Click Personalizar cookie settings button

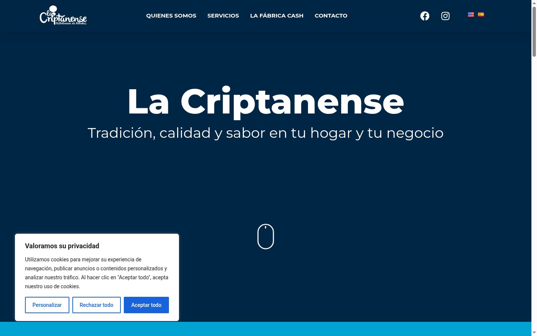click(47, 305)
